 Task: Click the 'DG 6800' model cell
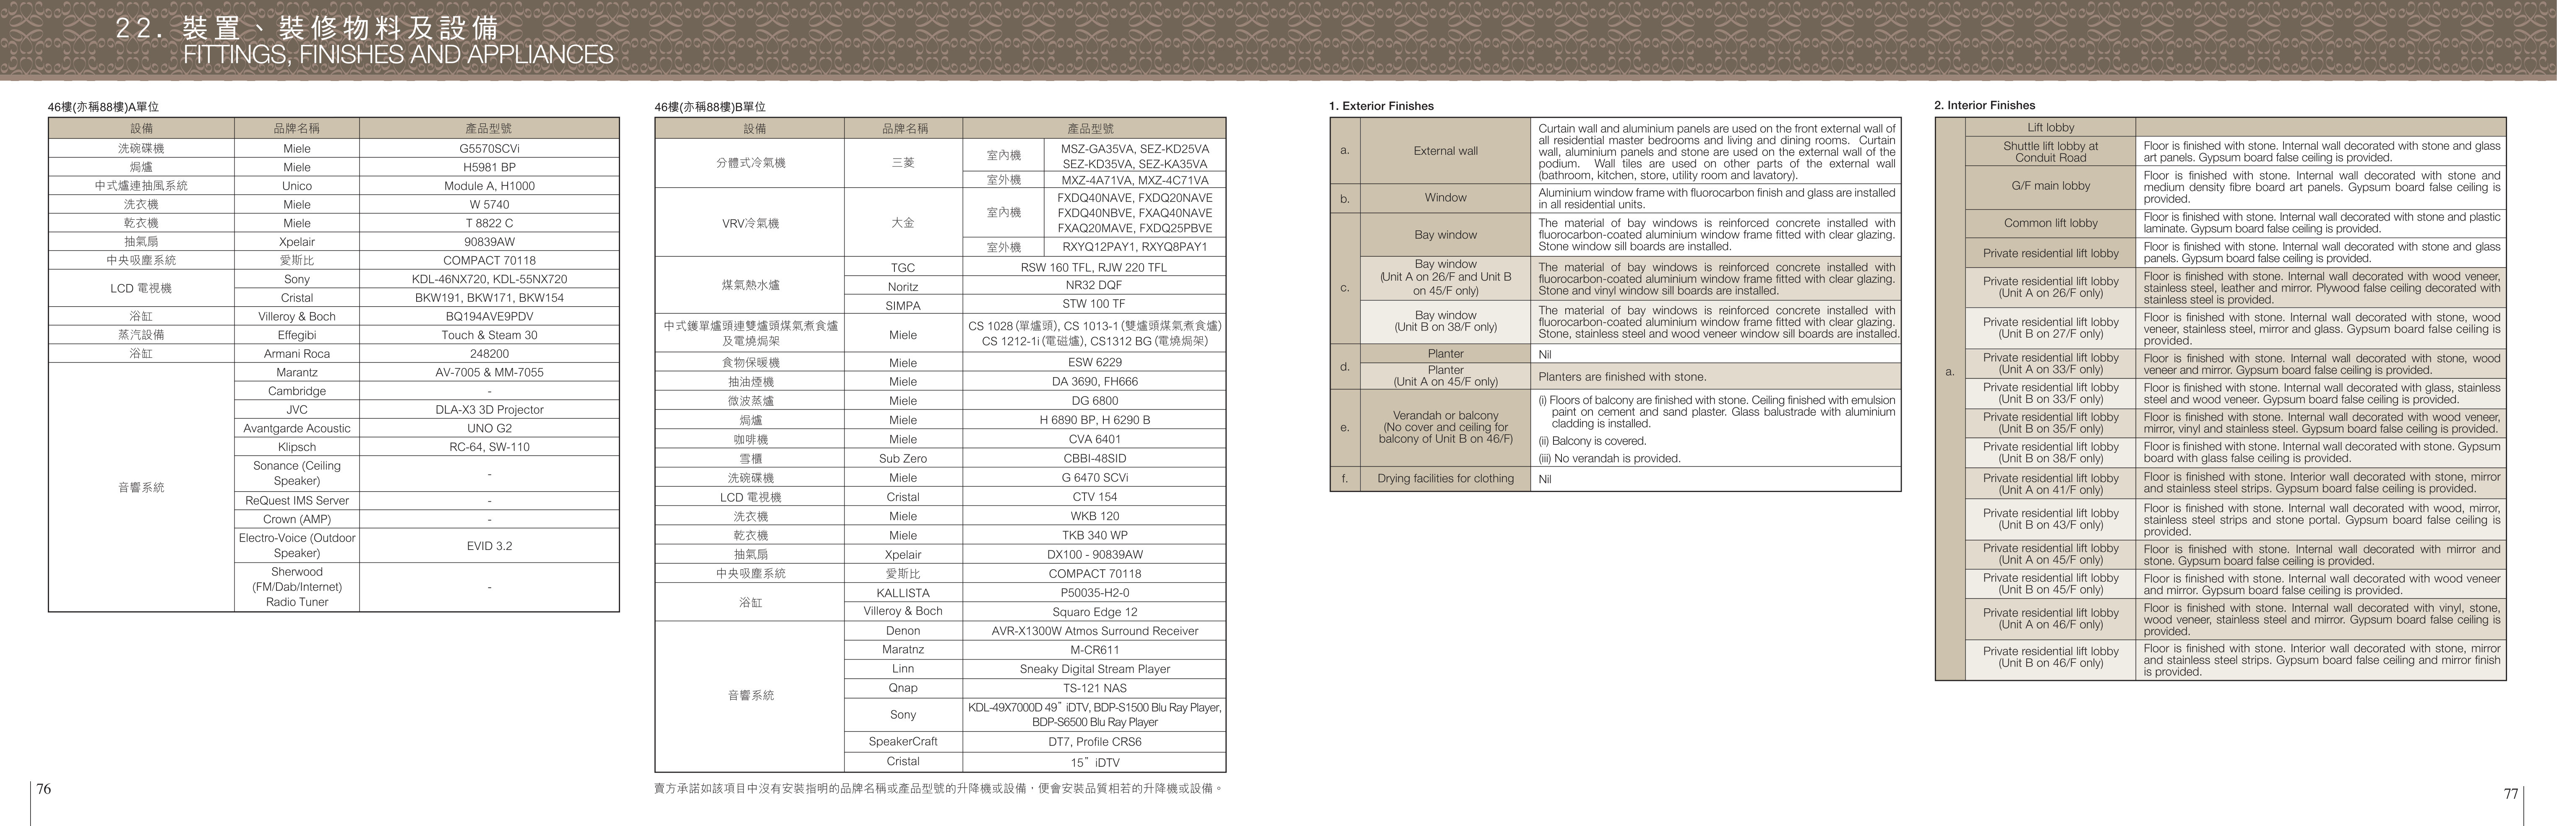(1094, 401)
